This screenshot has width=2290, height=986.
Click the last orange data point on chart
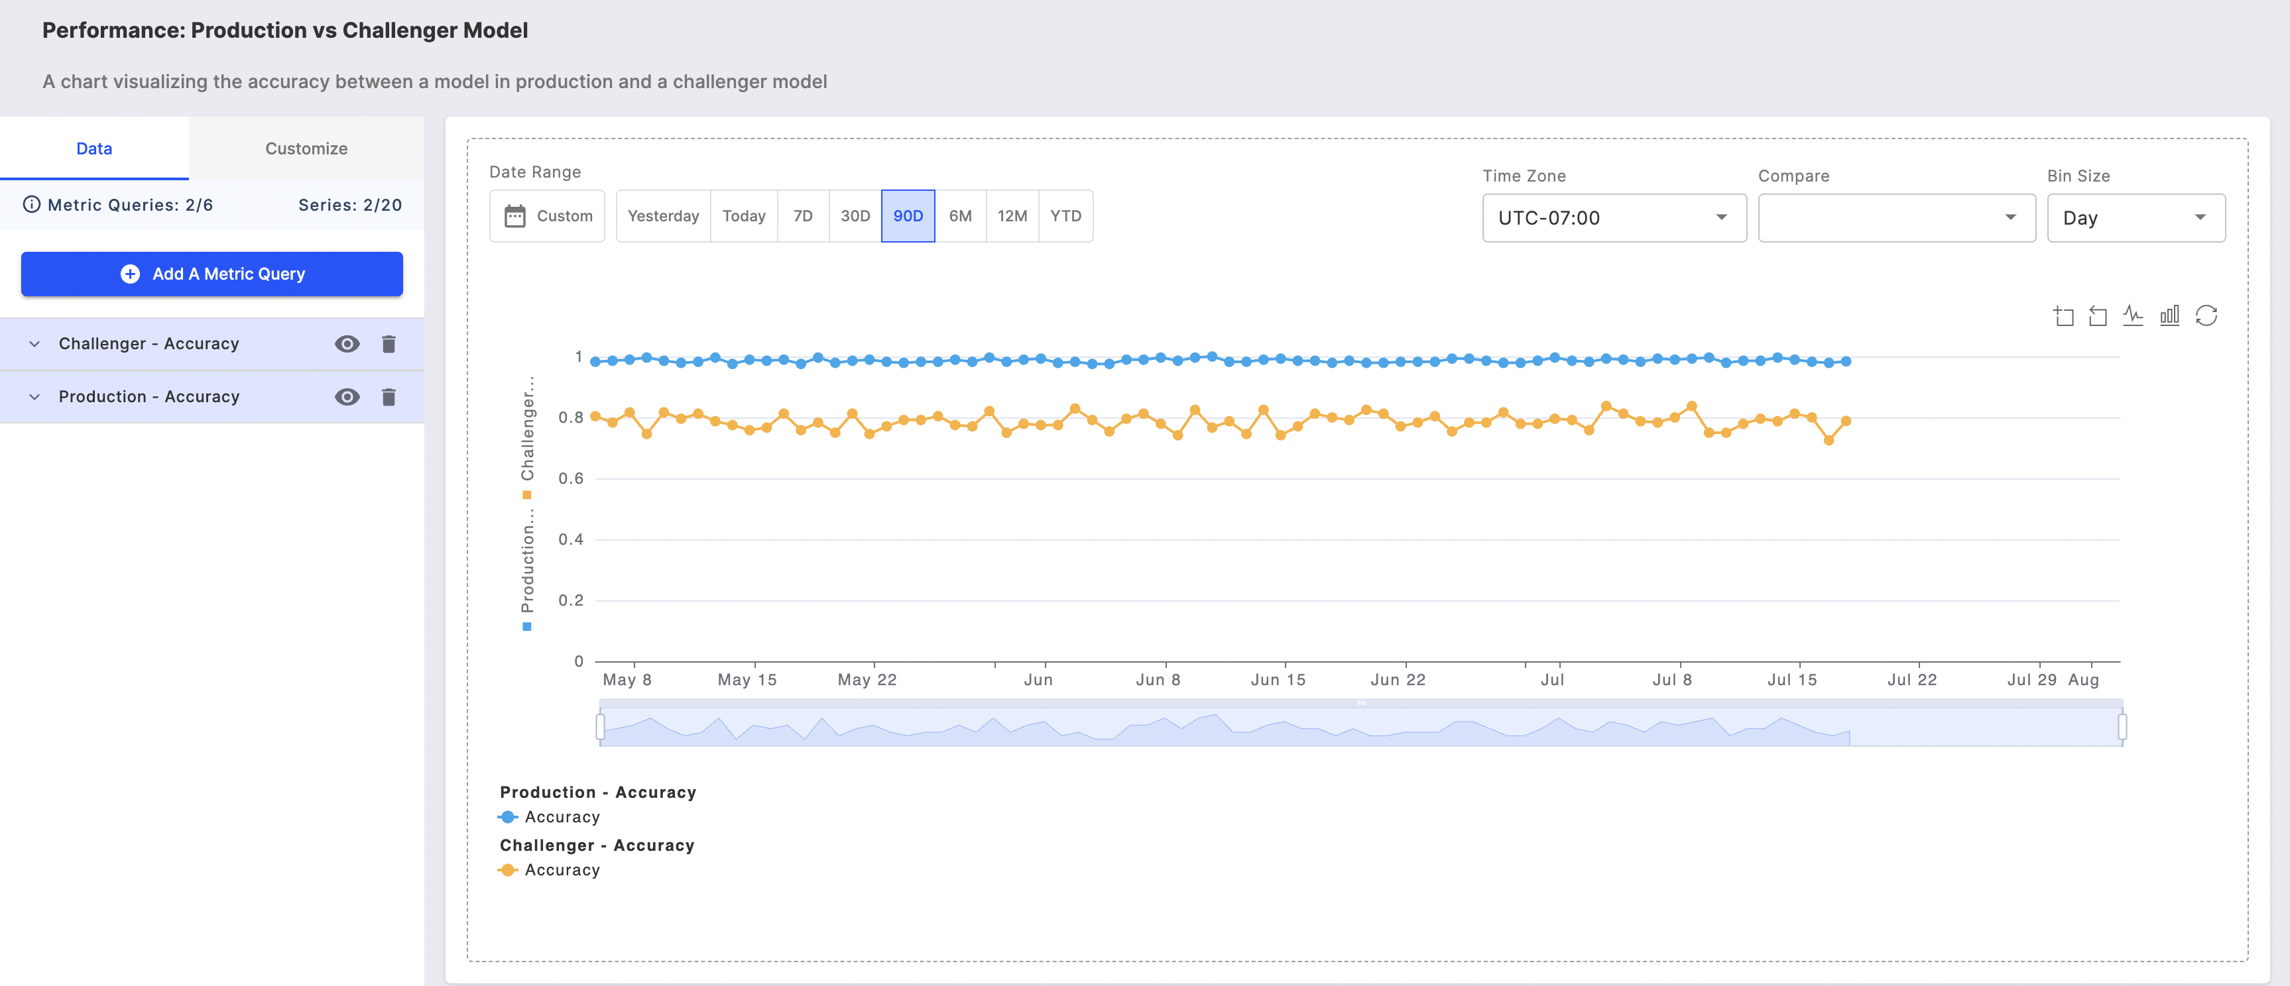coord(1846,421)
